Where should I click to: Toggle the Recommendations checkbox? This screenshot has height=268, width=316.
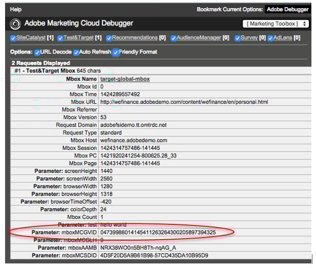coord(109,38)
